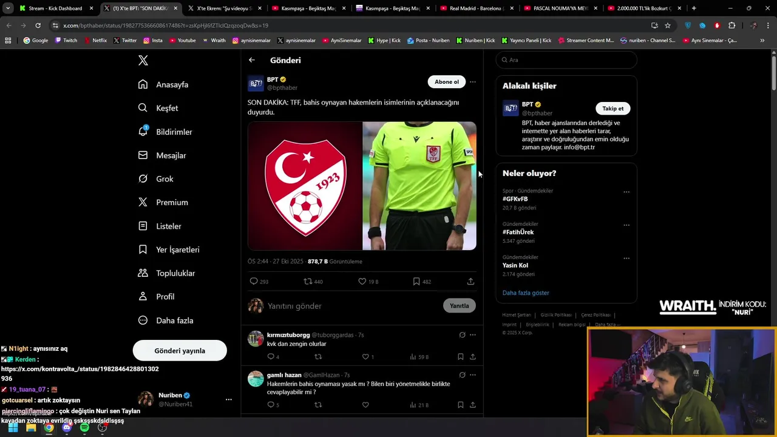Open a new browser tab
The width and height of the screenshot is (777, 437).
pyautogui.click(x=694, y=8)
